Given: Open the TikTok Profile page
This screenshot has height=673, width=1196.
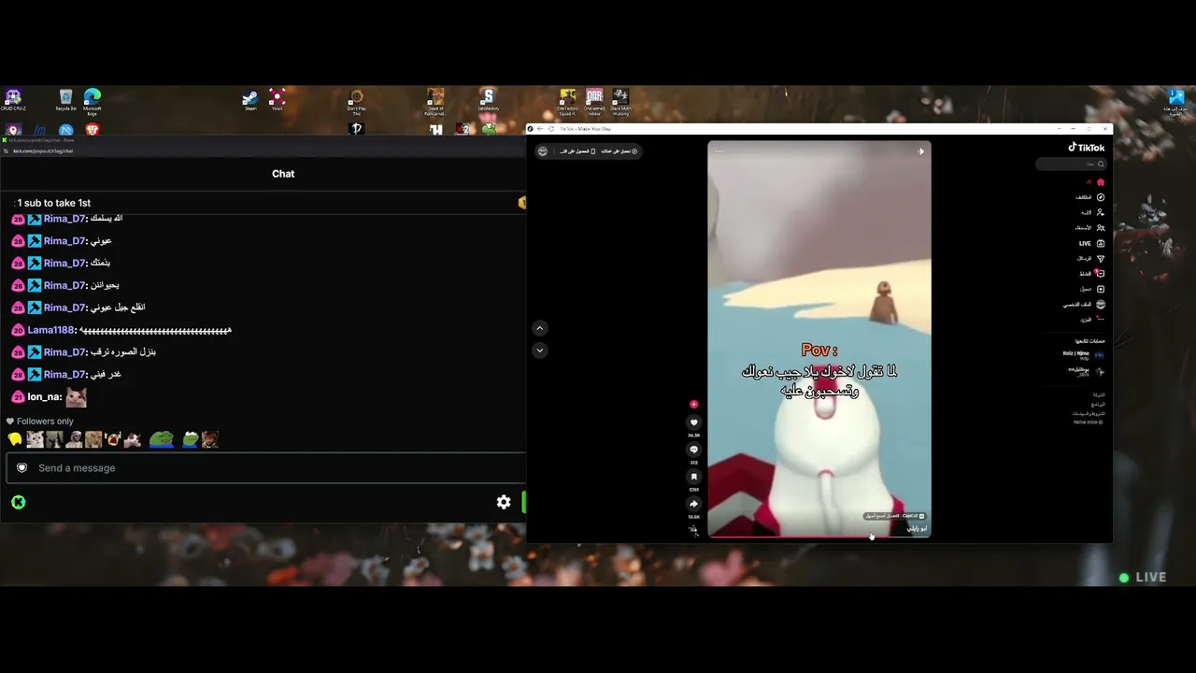Looking at the screenshot, I should coord(1085,304).
